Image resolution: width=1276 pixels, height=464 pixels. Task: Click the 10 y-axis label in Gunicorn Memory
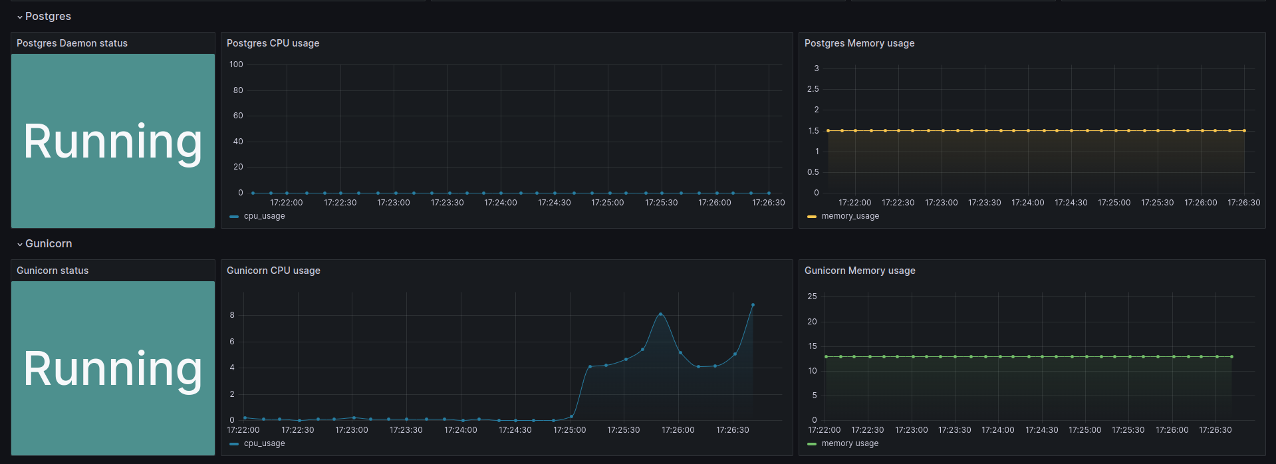click(812, 371)
